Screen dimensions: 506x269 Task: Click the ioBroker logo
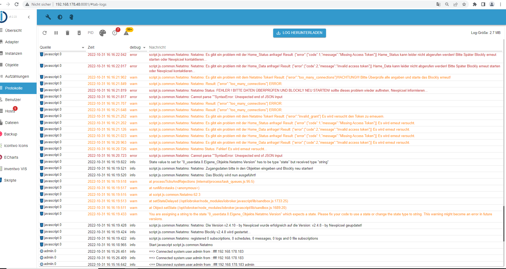(3, 17)
